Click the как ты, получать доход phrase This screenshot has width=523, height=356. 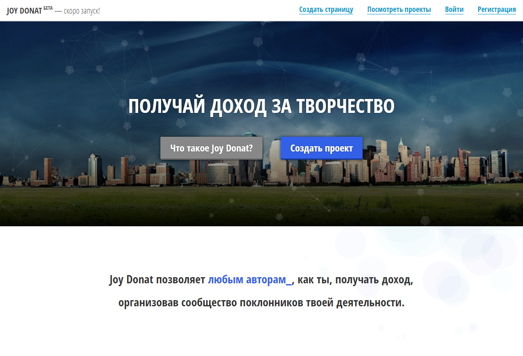(355, 280)
